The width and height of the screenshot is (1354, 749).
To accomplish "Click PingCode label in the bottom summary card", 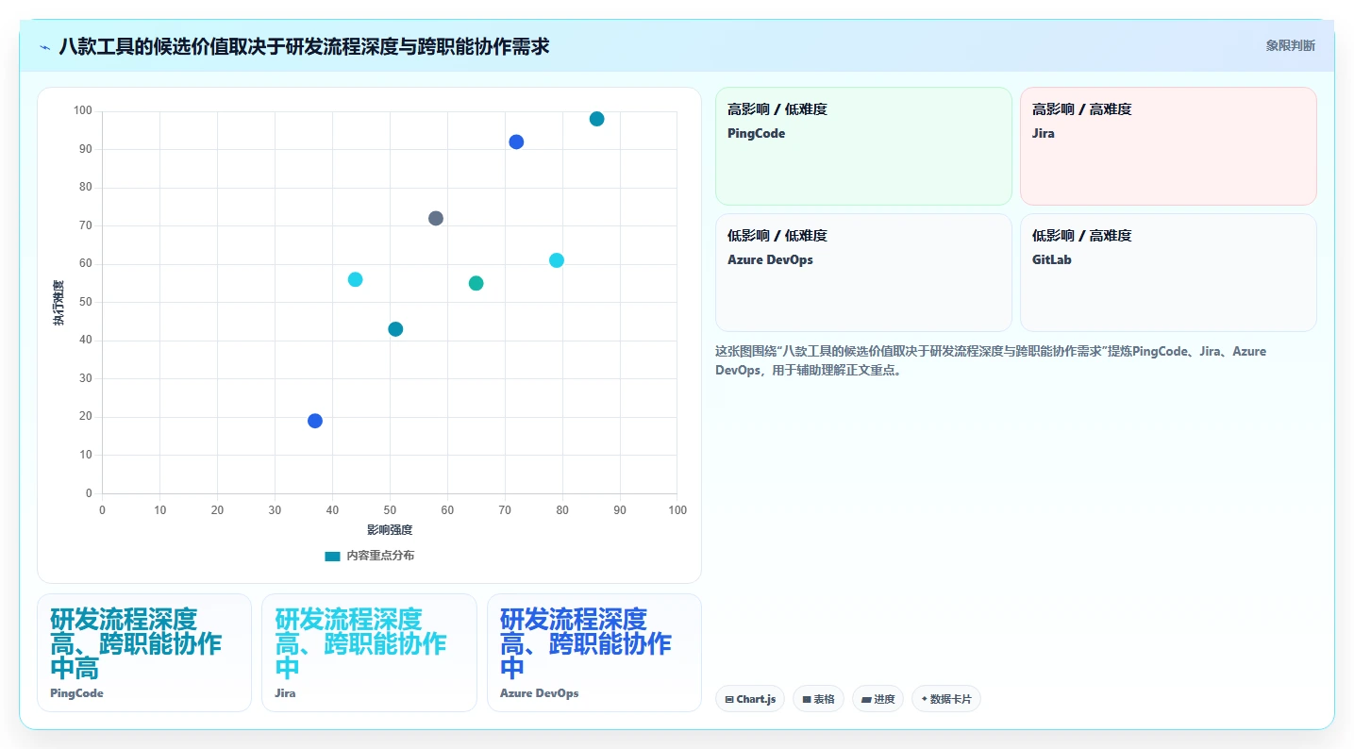I will [x=76, y=693].
